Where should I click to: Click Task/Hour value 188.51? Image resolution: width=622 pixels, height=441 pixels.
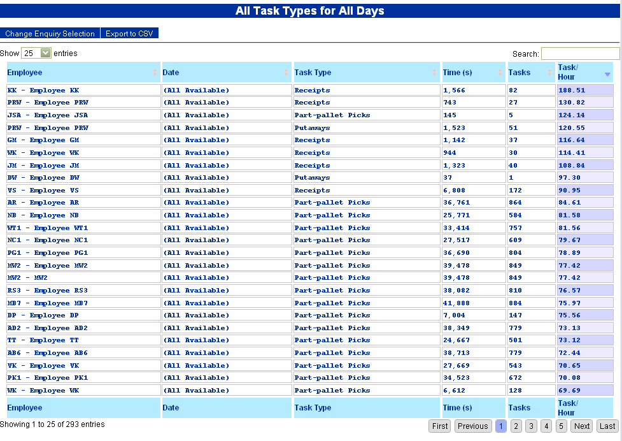click(585, 90)
